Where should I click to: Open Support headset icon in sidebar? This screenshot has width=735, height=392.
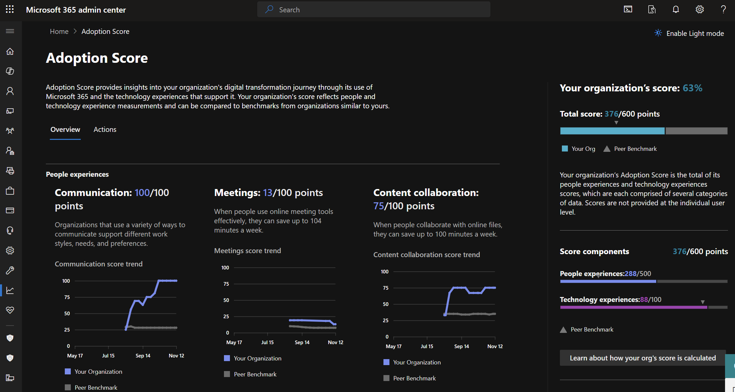(10, 231)
